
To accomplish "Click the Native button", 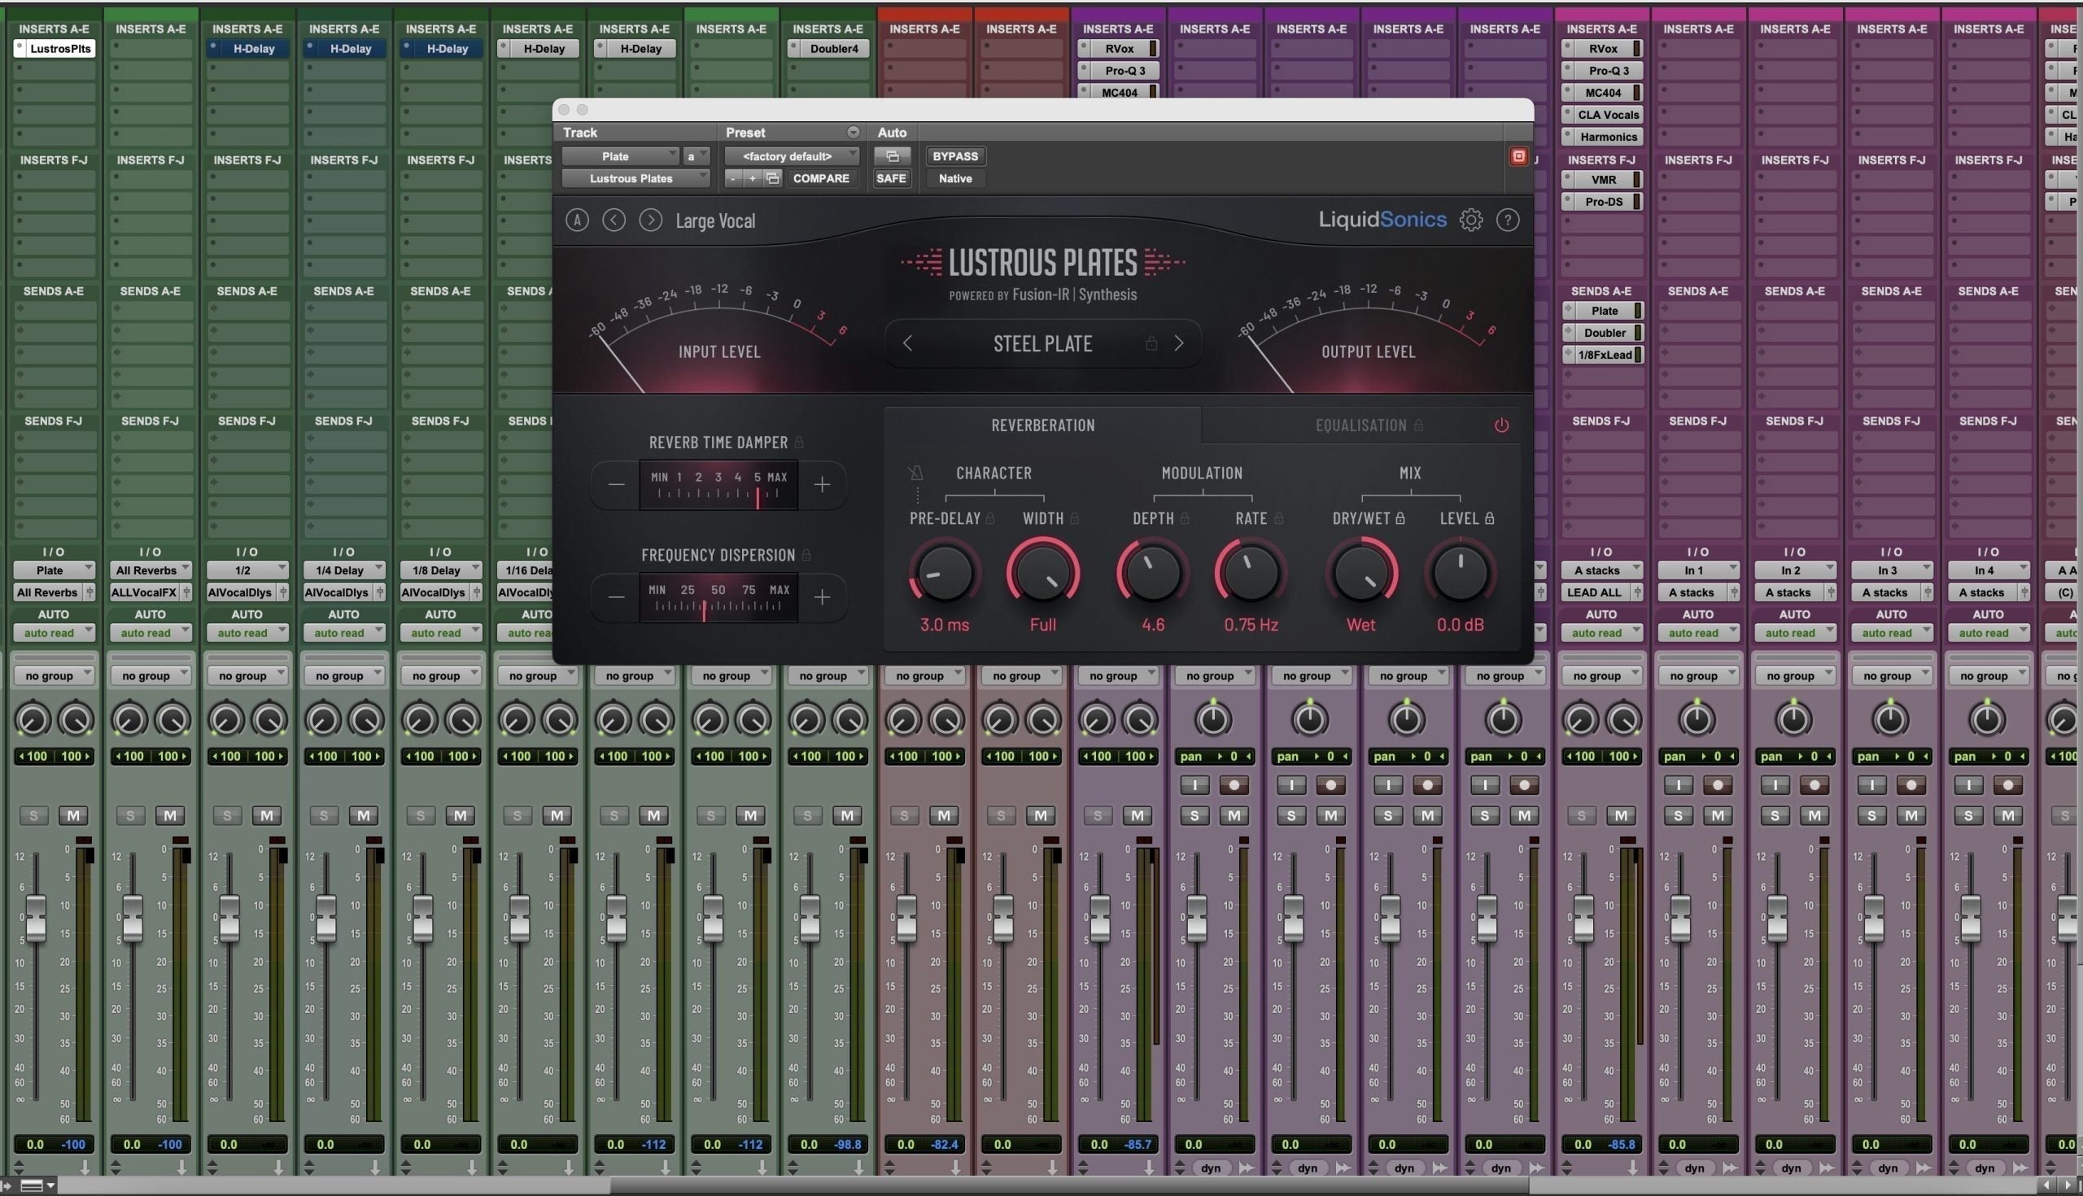I will (x=954, y=178).
